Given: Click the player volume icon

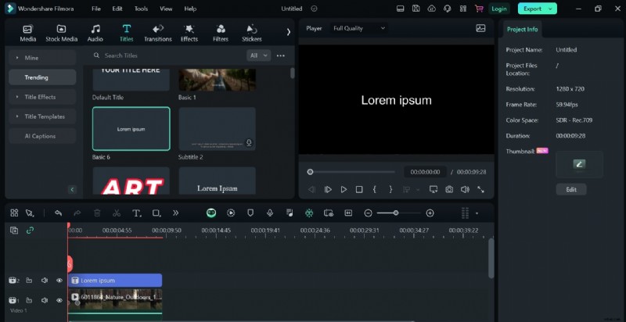Looking at the screenshot, I should (465, 190).
